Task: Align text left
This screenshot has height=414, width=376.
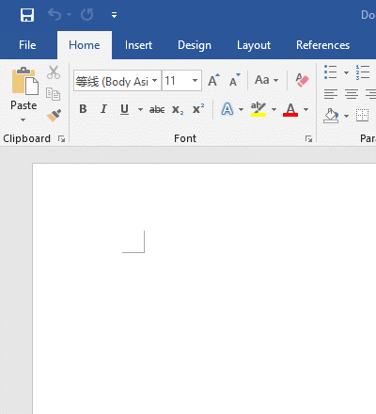Action: click(331, 94)
